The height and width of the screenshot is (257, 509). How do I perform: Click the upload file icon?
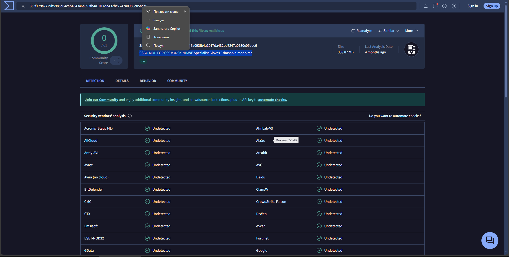(426, 6)
